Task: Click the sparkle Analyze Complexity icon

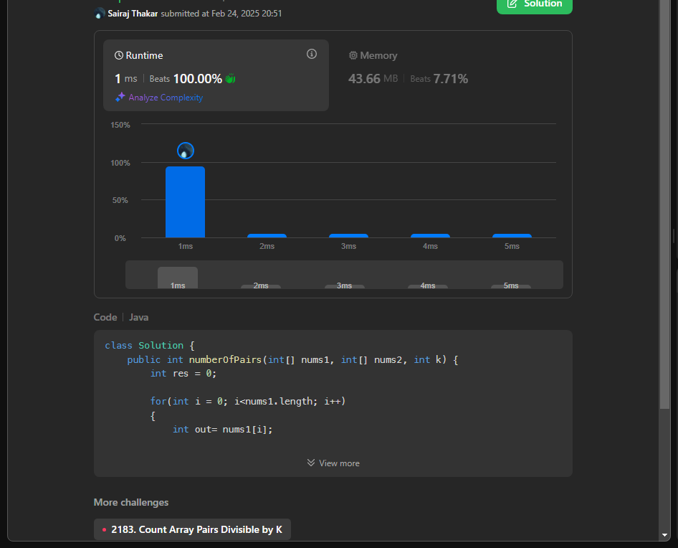Action: (x=120, y=98)
